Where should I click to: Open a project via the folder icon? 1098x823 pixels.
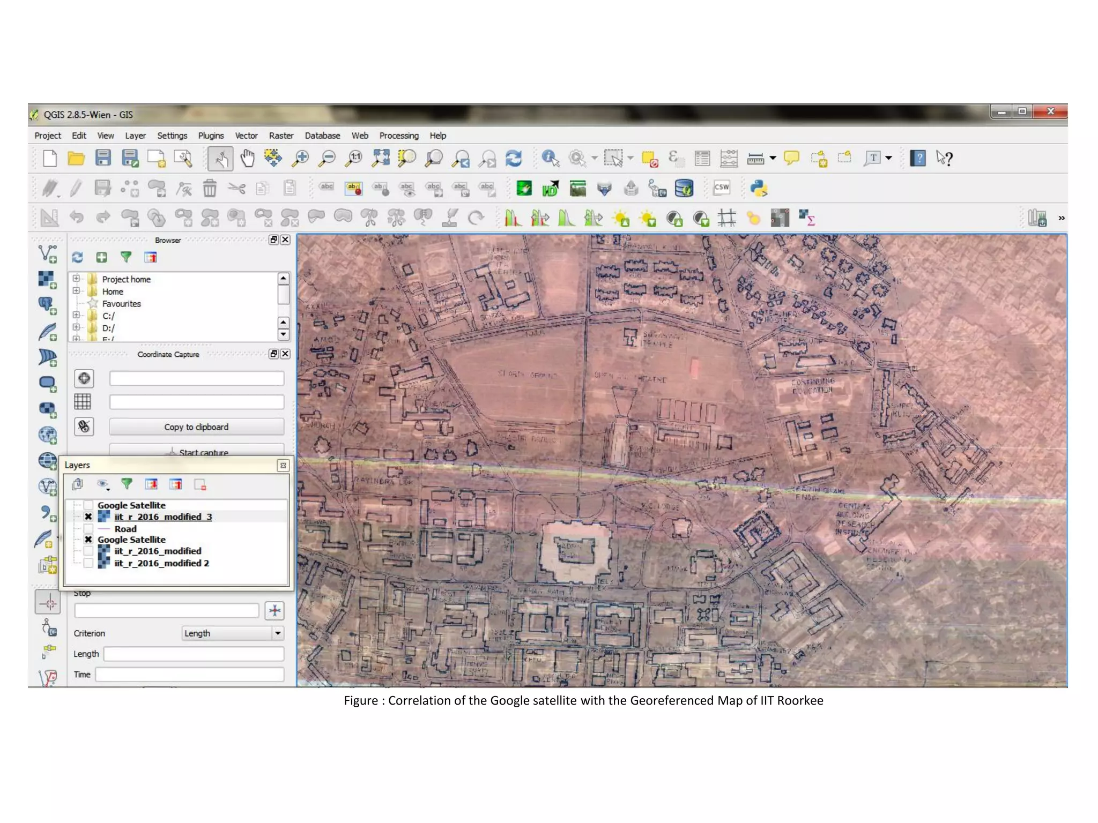click(76, 159)
